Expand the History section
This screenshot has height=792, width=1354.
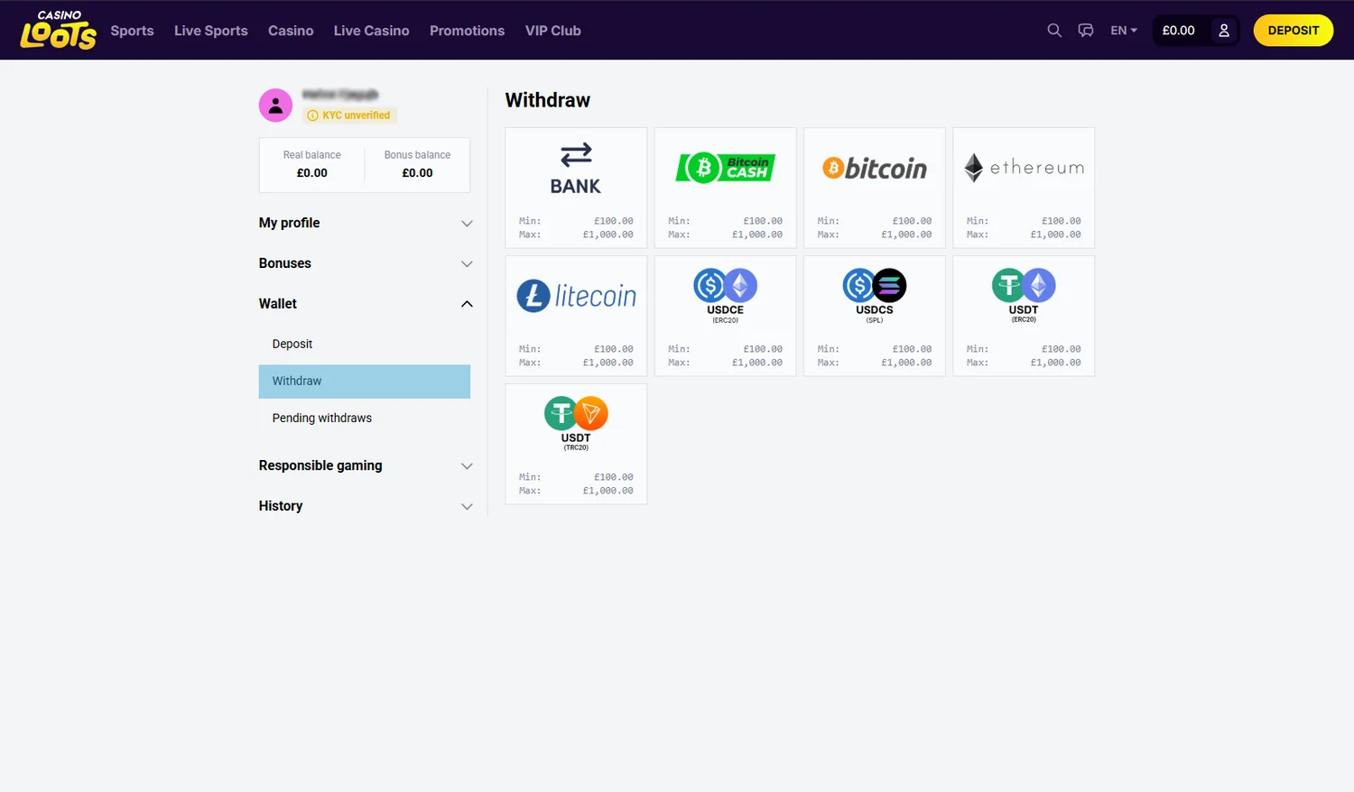coord(366,506)
